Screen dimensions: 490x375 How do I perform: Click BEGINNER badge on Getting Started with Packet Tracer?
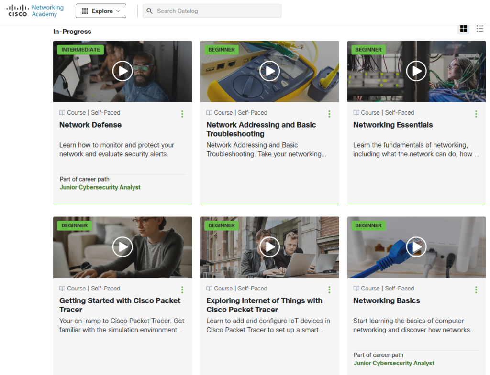coord(74,225)
